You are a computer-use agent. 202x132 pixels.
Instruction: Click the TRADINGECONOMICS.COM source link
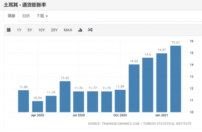pyautogui.click(x=121, y=124)
